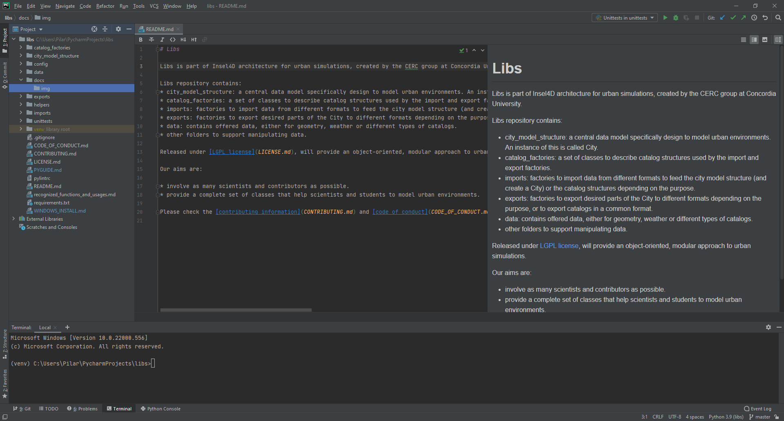Run the Unittests configuration

[665, 18]
